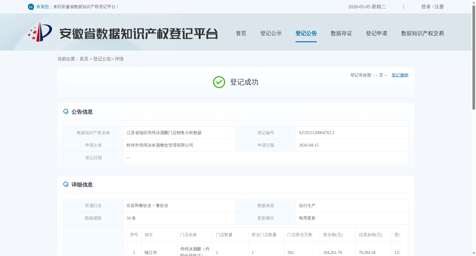Click the 登录 / 注册 link

pyautogui.click(x=433, y=7)
